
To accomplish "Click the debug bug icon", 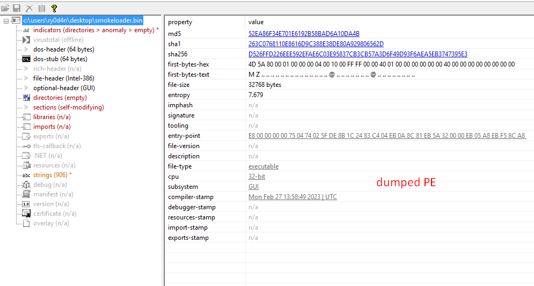I will pos(26,185).
